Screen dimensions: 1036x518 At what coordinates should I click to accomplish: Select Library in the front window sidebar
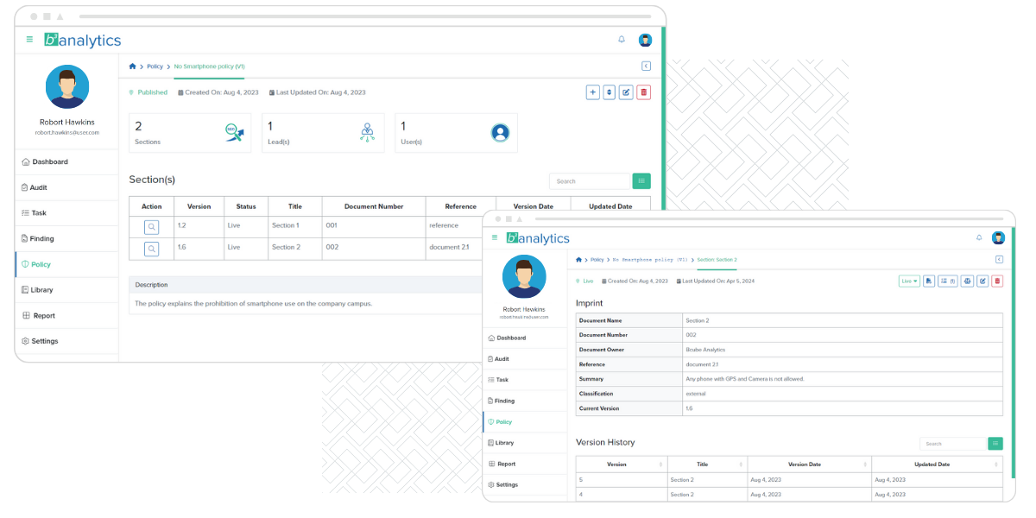(504, 443)
